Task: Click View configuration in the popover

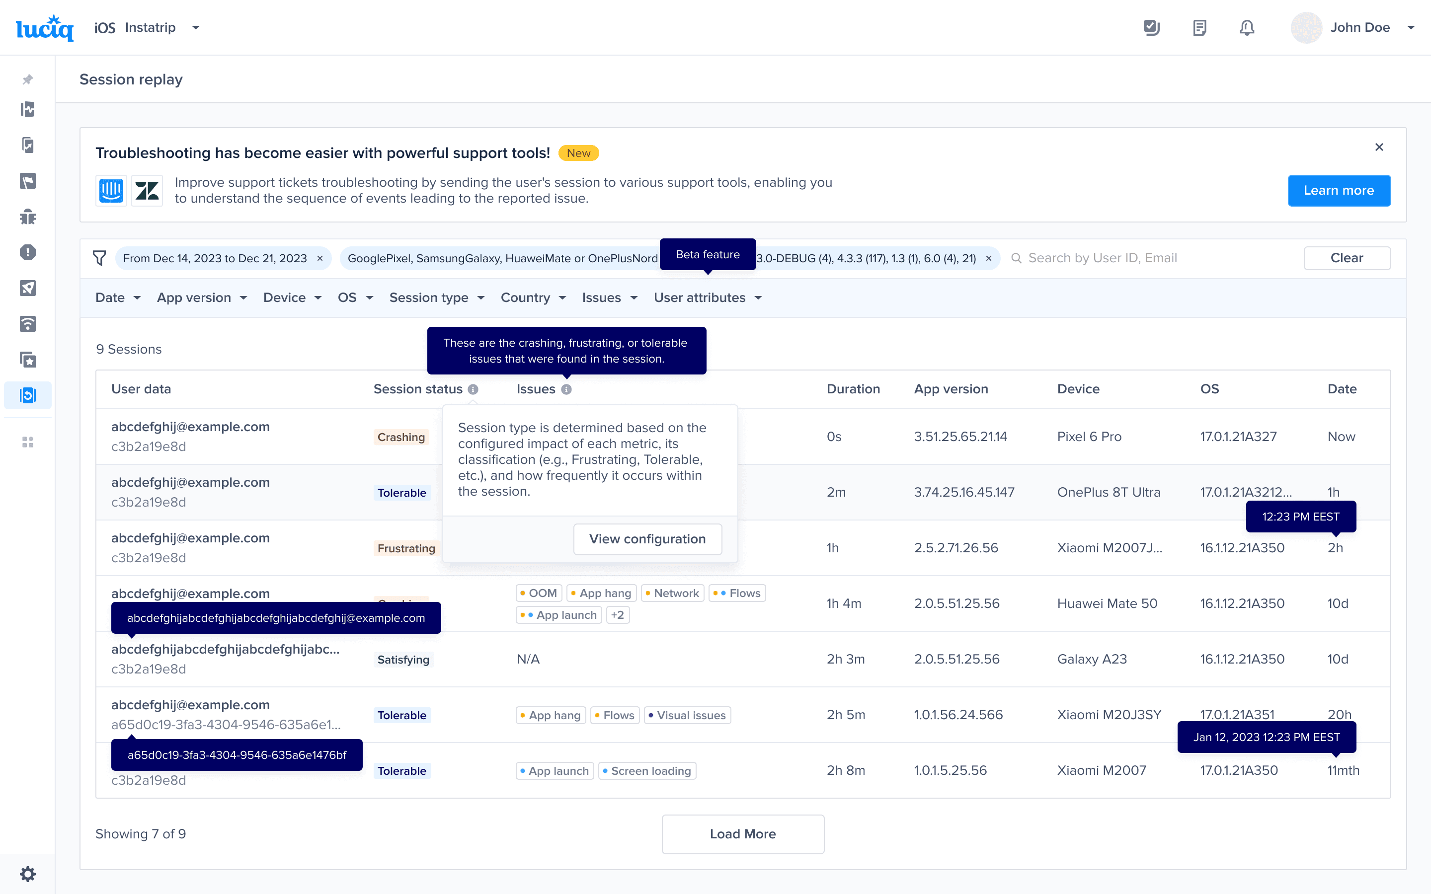Action: click(x=647, y=539)
